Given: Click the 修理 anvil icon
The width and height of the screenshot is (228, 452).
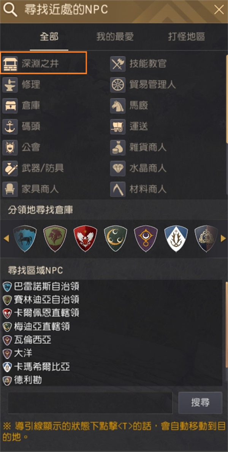Looking at the screenshot, I should click(10, 85).
